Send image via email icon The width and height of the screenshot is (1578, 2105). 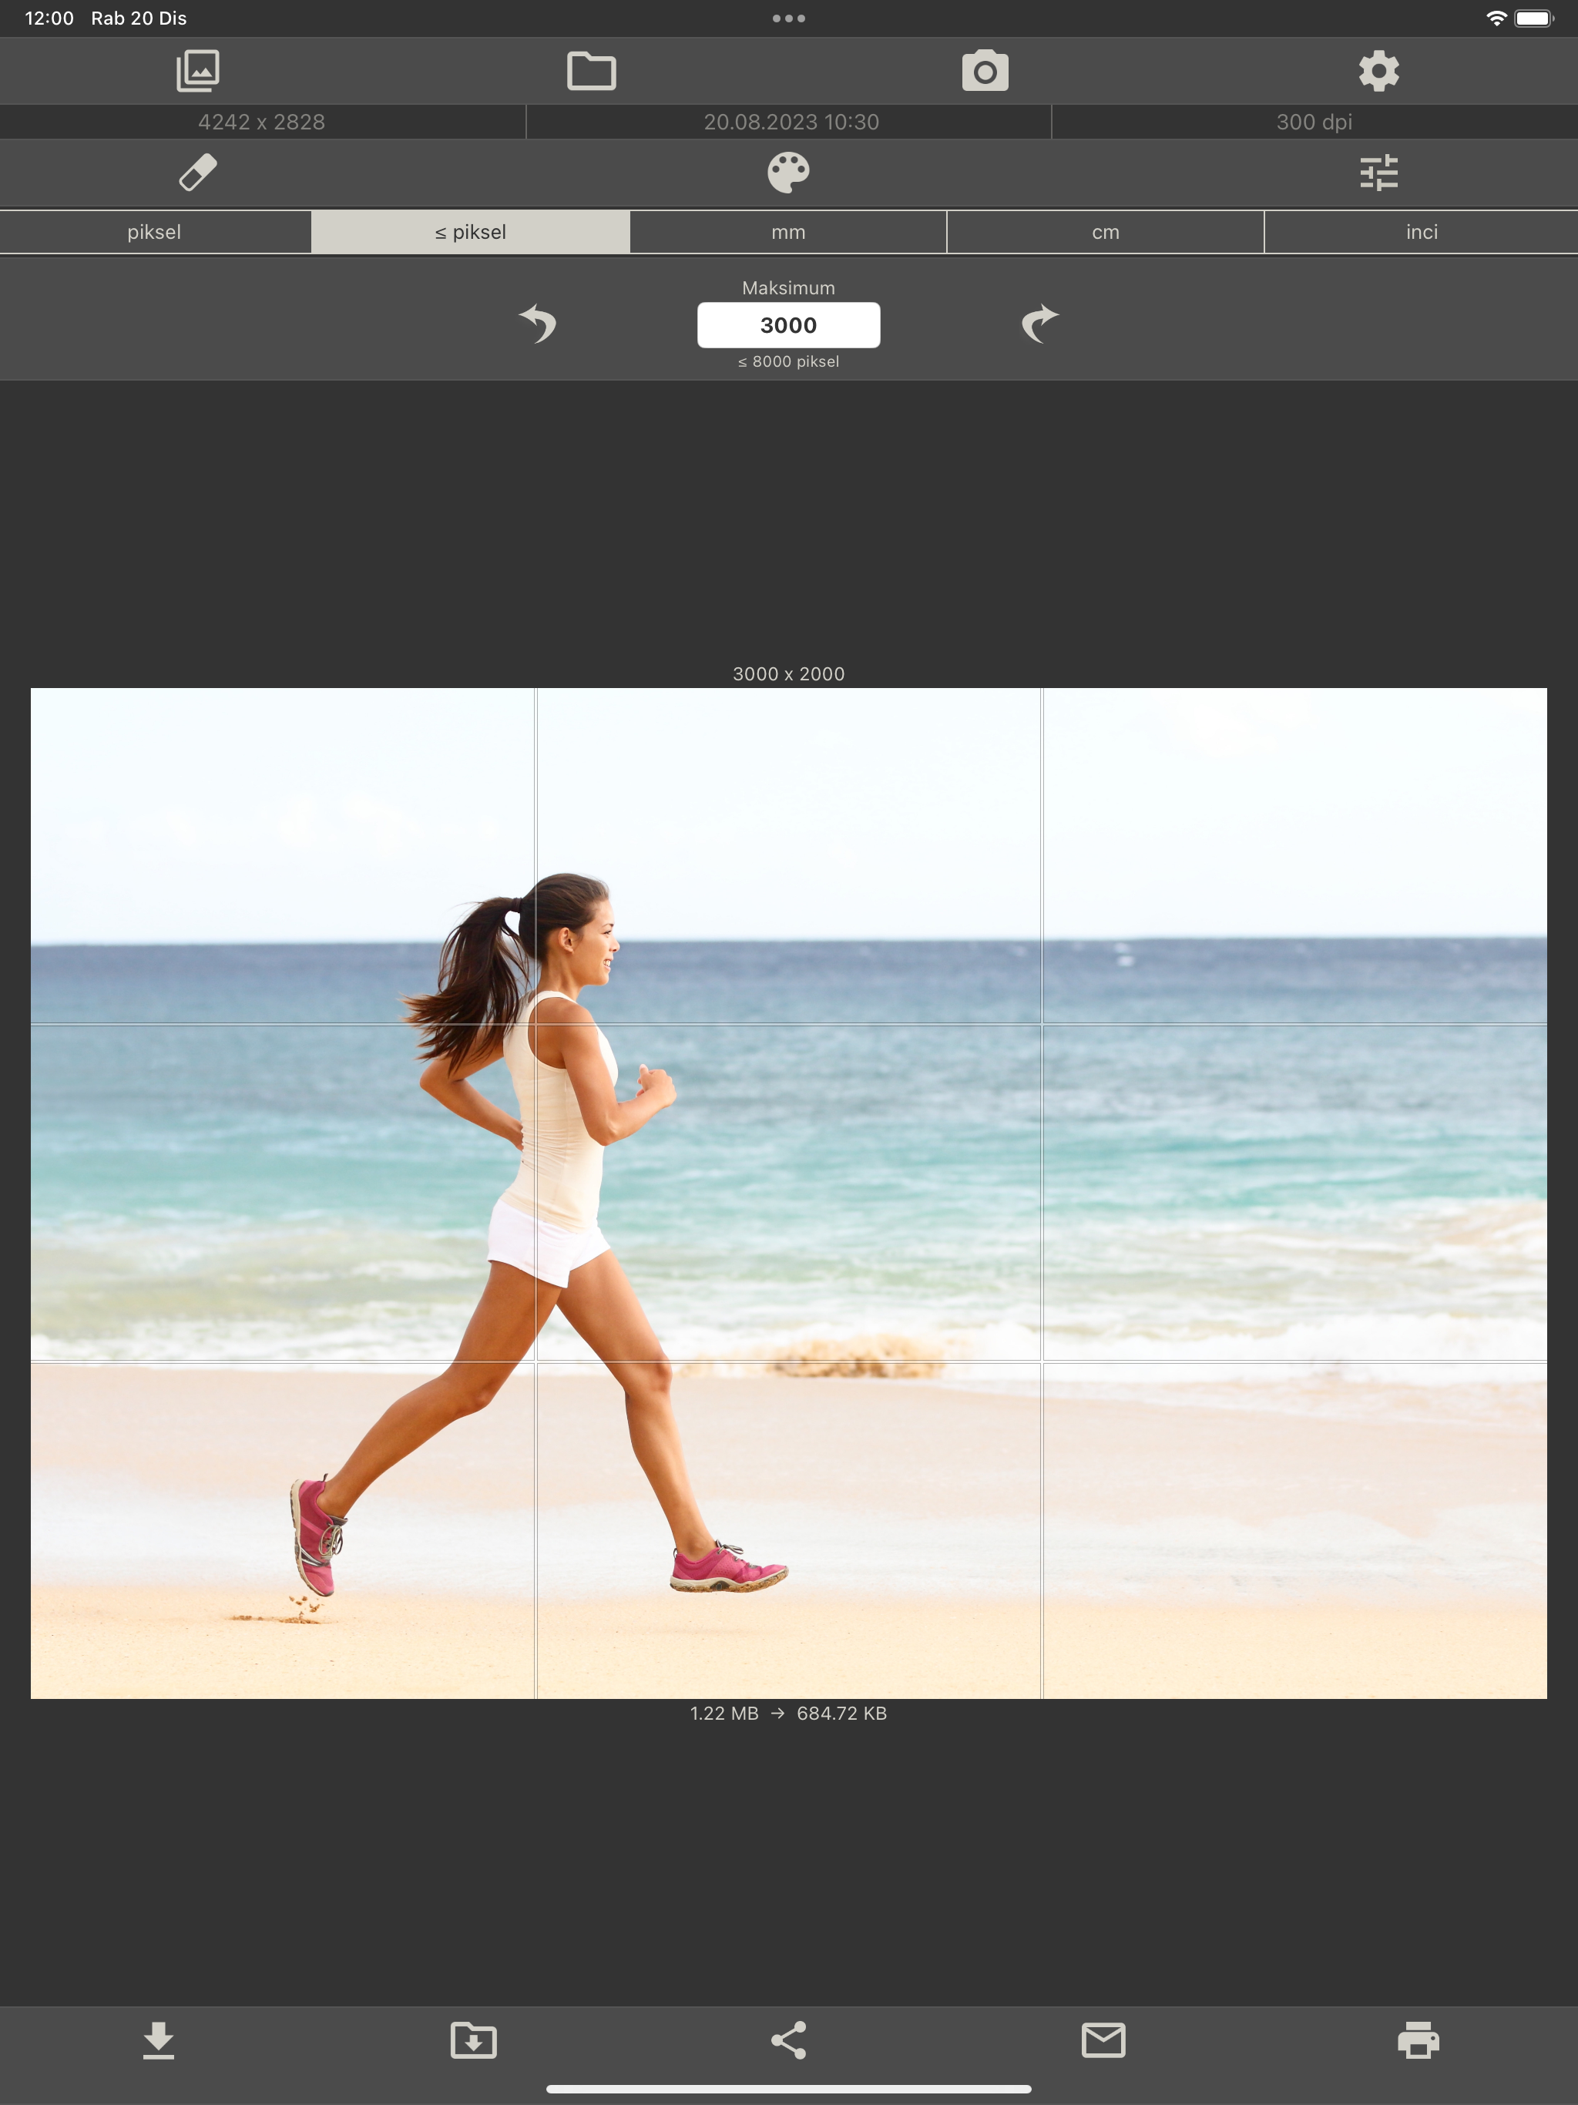pyautogui.click(x=1103, y=2040)
